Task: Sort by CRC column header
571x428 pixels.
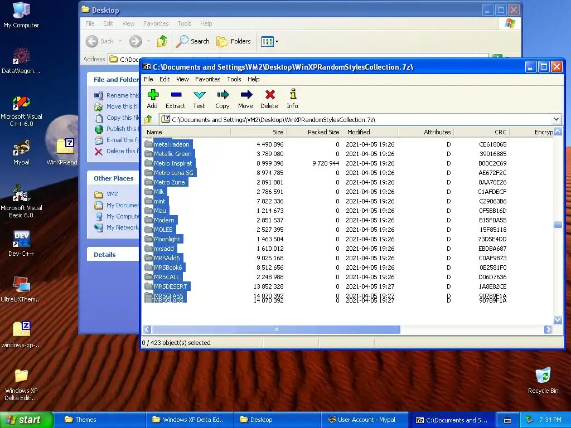Action: click(x=481, y=132)
